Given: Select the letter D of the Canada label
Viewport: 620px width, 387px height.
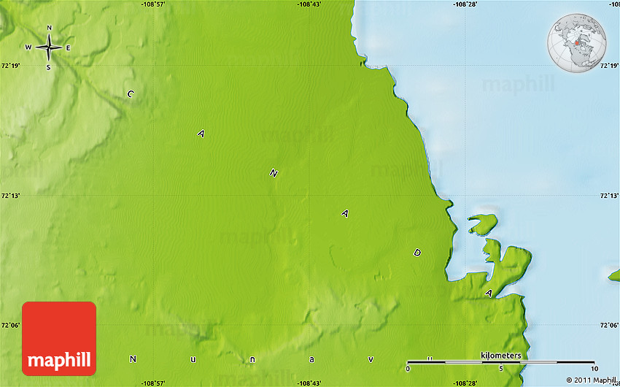Looking at the screenshot, I should pyautogui.click(x=417, y=253).
